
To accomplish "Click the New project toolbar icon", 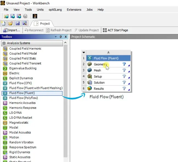I will pyautogui.click(x=4, y=23).
